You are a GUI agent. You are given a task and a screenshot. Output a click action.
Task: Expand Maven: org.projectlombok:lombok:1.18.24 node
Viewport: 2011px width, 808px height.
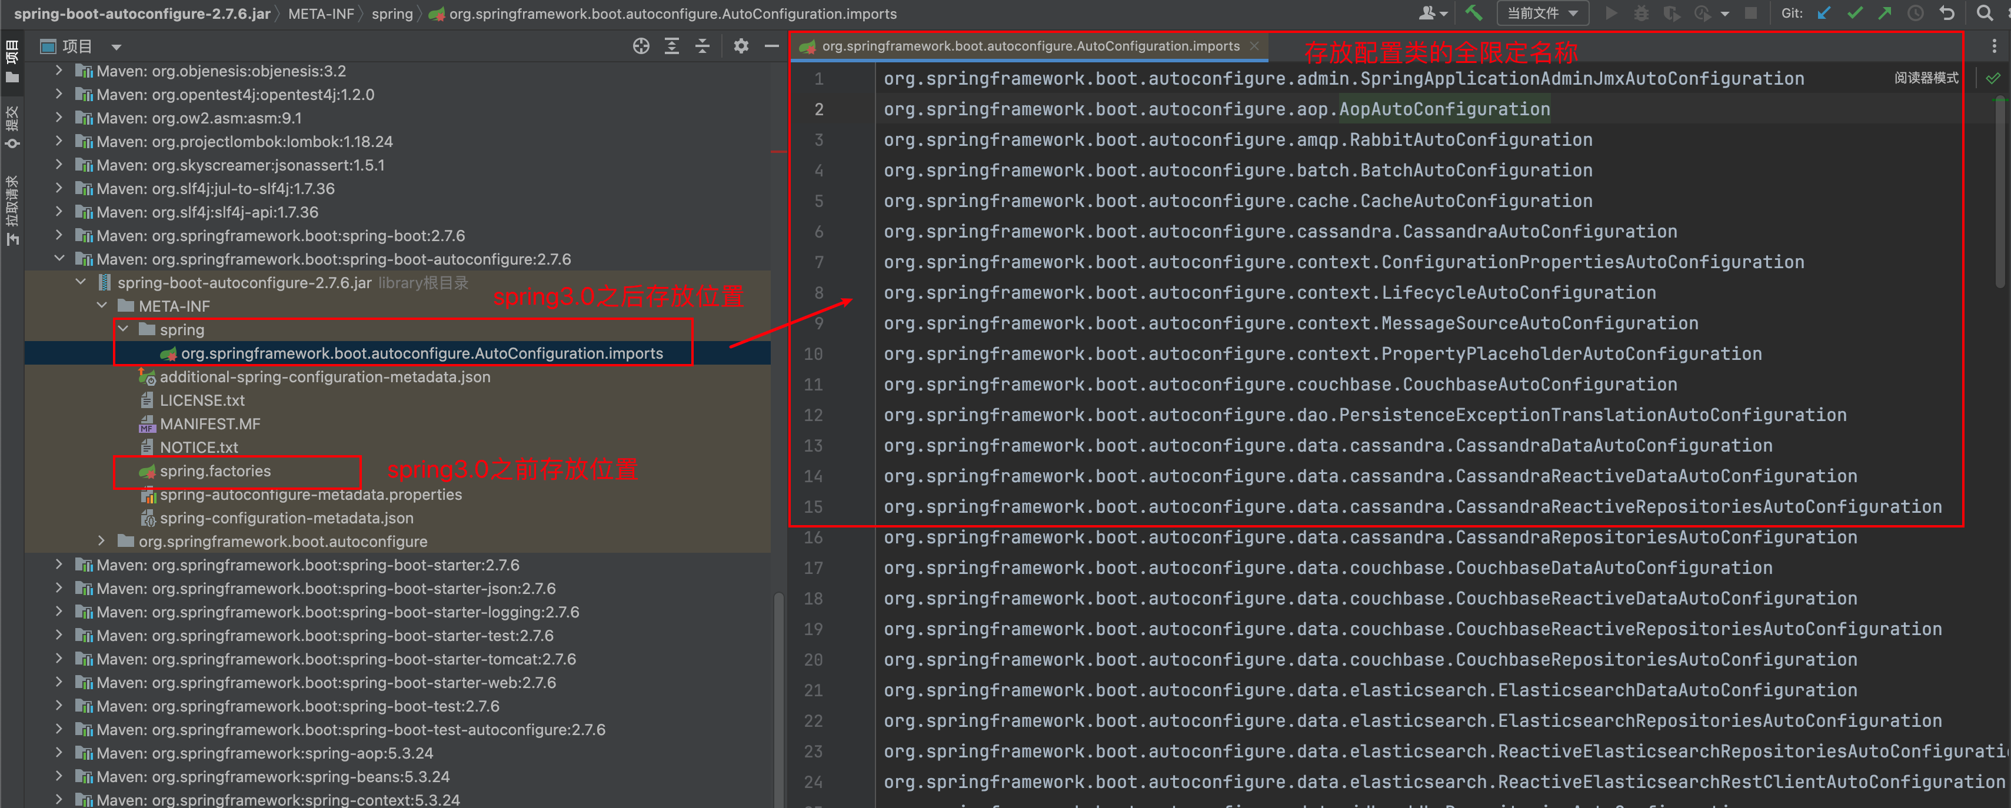pos(59,141)
